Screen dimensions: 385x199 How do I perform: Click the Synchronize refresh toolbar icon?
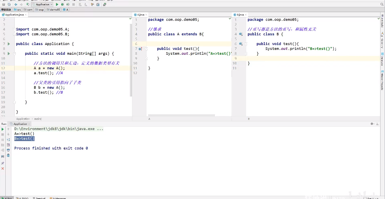[x=9, y=4]
